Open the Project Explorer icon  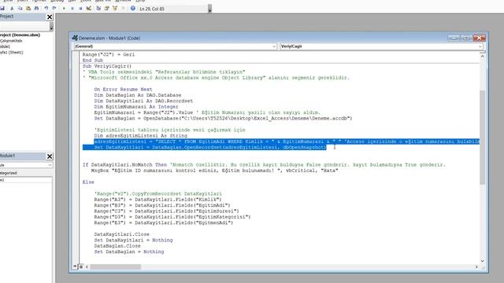[x=98, y=9]
